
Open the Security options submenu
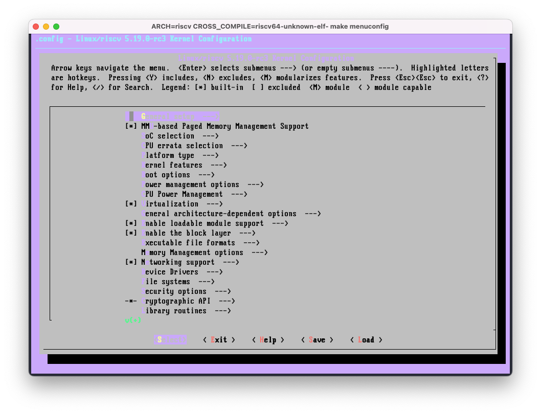click(186, 291)
